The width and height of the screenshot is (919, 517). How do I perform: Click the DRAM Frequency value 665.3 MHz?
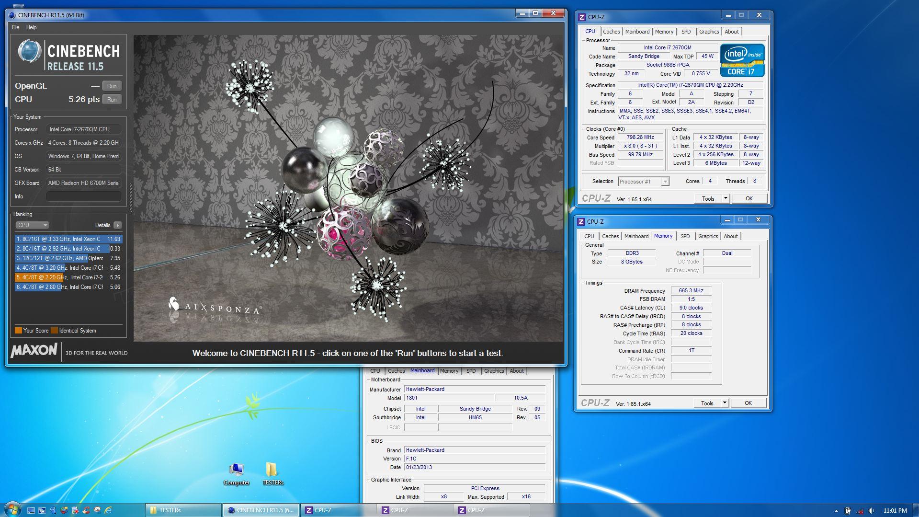[x=691, y=291]
